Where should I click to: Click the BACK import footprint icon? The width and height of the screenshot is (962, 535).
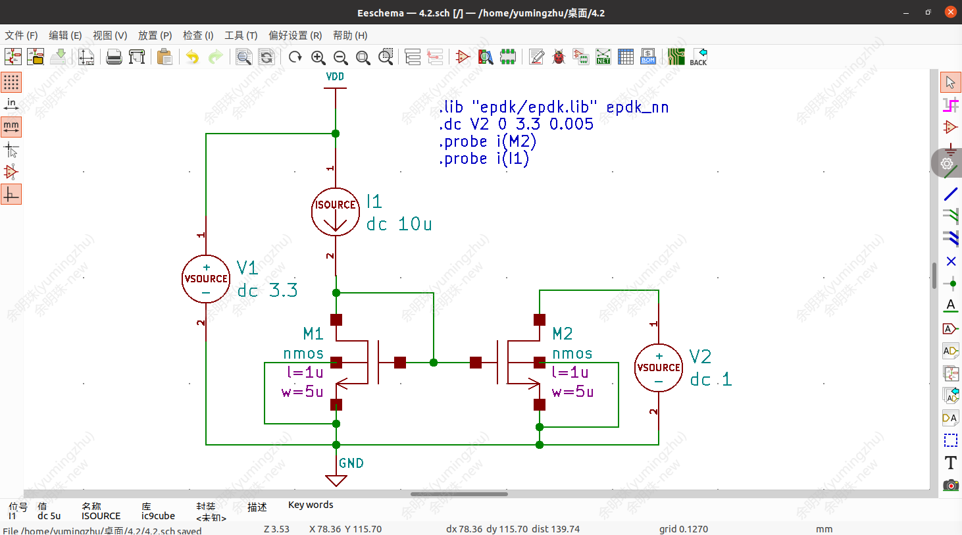pyautogui.click(x=698, y=57)
